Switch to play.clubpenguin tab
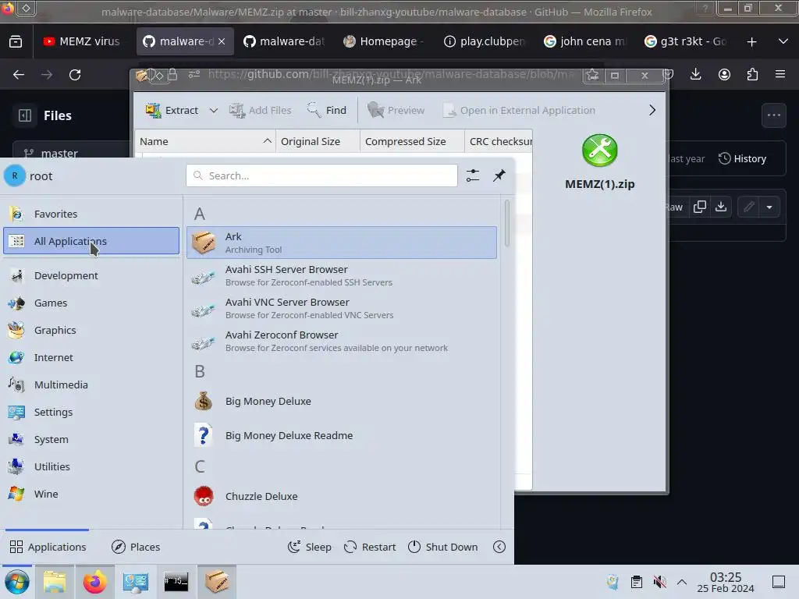 click(485, 41)
